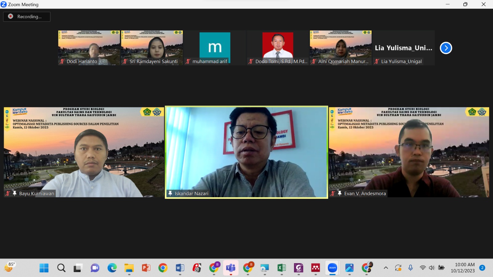The image size is (493, 277).
Task: Click the Lia Yulisma_Unigal participant tile
Action: (403, 48)
